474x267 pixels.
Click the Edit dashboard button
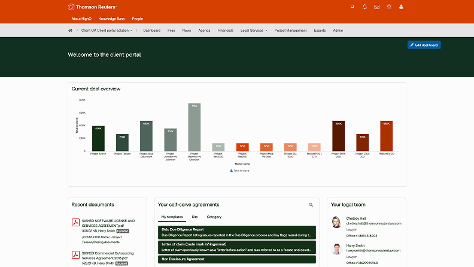point(424,45)
